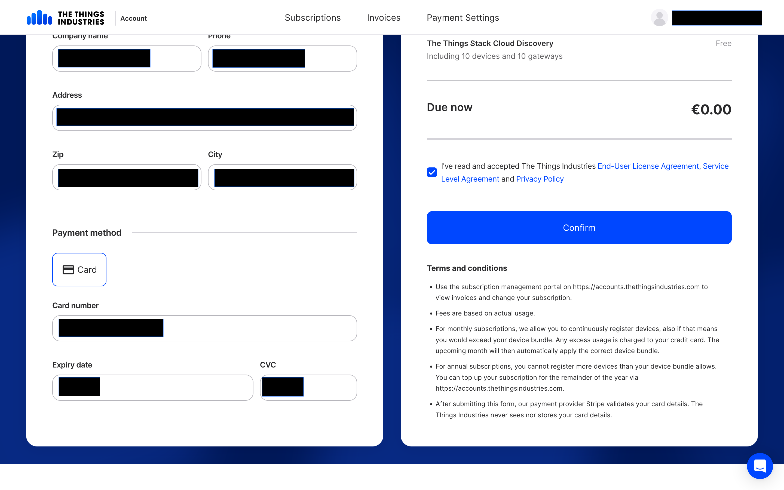The height and width of the screenshot is (490, 784).
Task: Navigate to Subscriptions tab
Action: coord(313,17)
